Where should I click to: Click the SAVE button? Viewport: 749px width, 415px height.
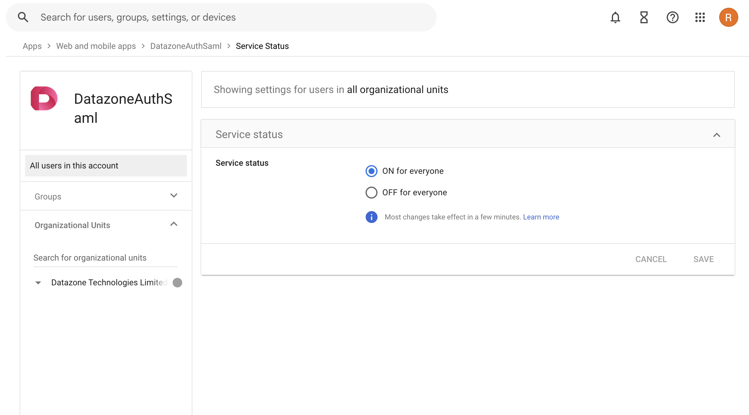pyautogui.click(x=703, y=259)
